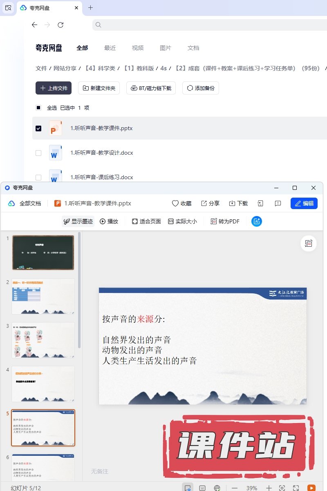The image size is (327, 491).
Task: Click the feedback icon beside 下载
Action: click(x=278, y=203)
